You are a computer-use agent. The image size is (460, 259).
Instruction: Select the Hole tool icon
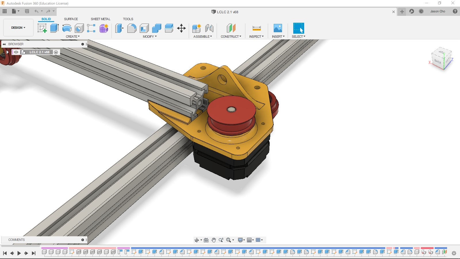click(x=79, y=28)
